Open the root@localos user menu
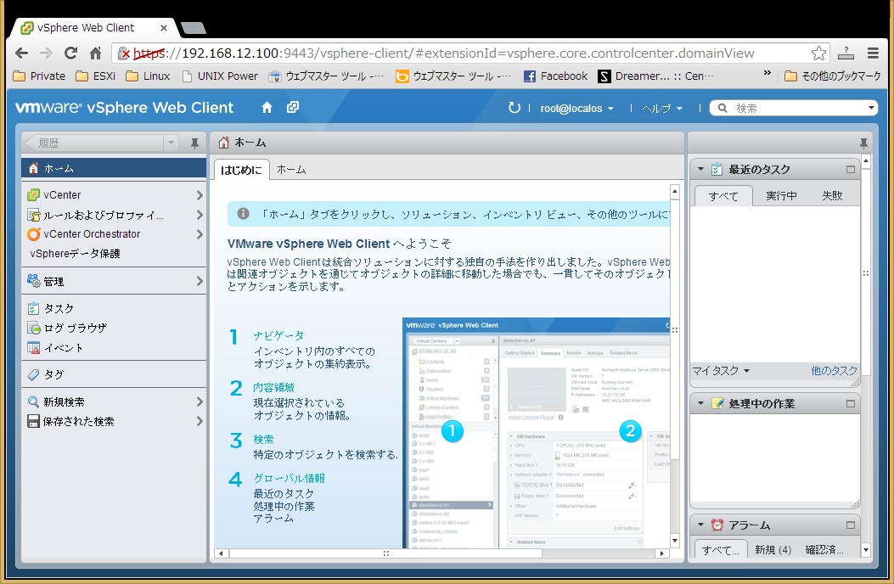 point(576,109)
